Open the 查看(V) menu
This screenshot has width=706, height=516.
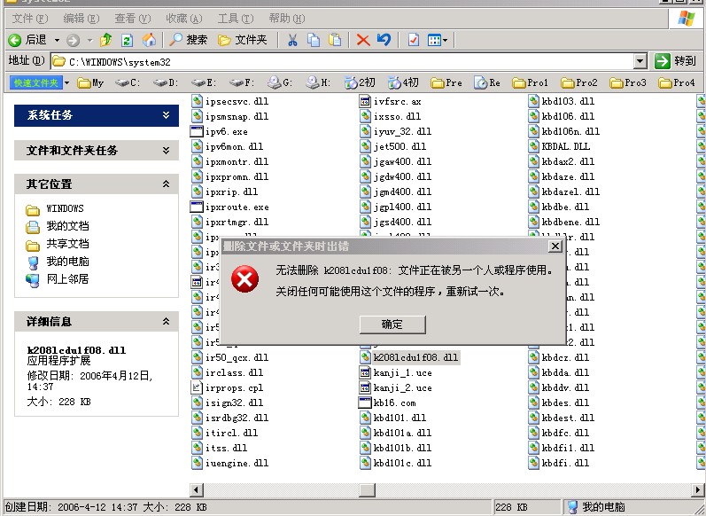(132, 19)
